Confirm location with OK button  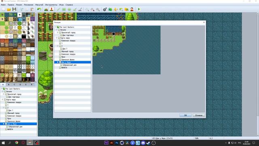tap(185, 115)
